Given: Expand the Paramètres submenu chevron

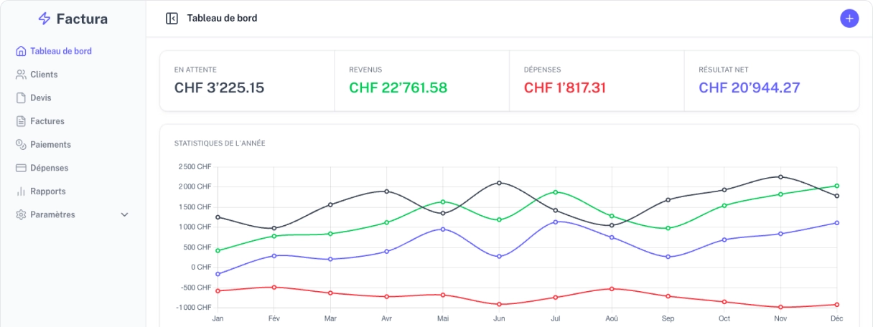Looking at the screenshot, I should click(x=124, y=215).
